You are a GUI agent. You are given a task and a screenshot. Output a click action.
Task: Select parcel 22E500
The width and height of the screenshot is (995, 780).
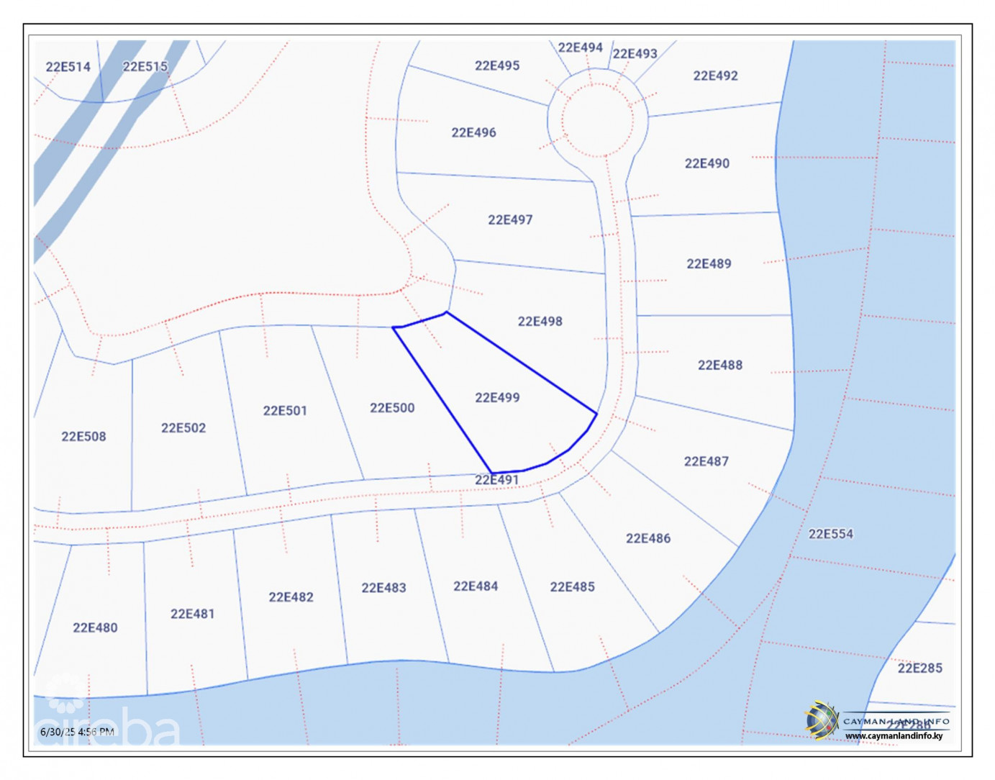392,408
